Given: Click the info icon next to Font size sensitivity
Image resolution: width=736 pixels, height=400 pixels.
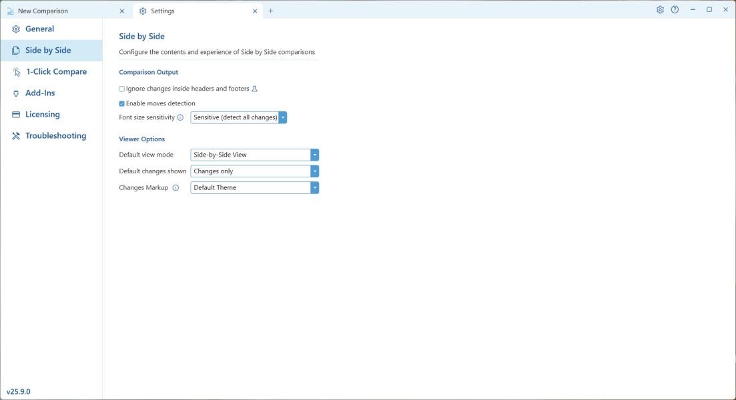Looking at the screenshot, I should pyautogui.click(x=180, y=117).
